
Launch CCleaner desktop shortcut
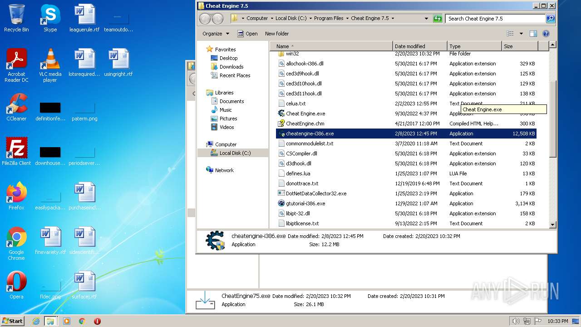[16, 107]
